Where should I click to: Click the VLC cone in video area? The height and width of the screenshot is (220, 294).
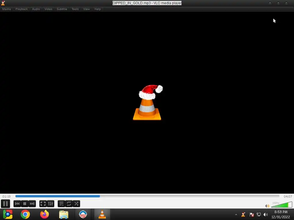click(x=147, y=103)
